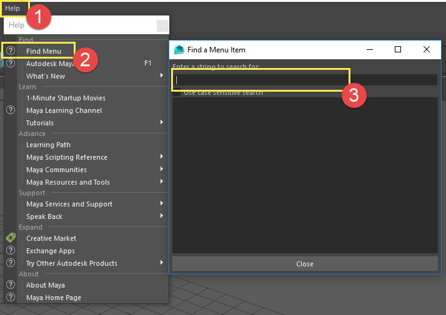Choose Learning Path item

point(48,145)
